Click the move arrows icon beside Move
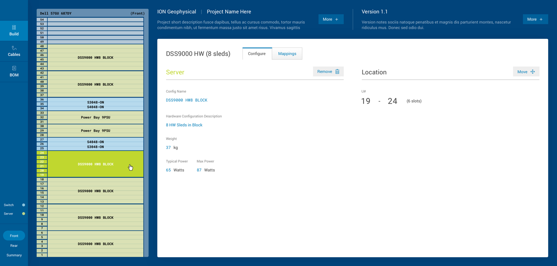Image resolution: width=557 pixels, height=266 pixels. (x=533, y=72)
